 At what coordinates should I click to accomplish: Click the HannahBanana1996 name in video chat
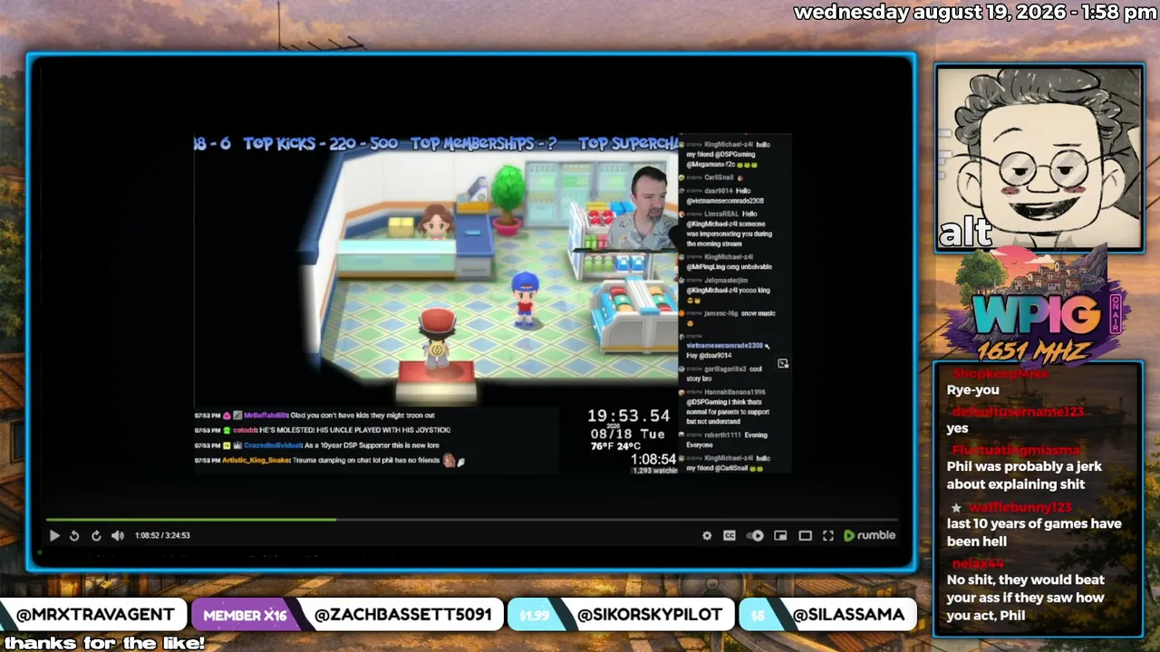tap(735, 392)
